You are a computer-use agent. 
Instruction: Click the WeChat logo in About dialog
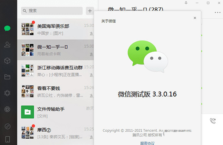(x=148, y=56)
